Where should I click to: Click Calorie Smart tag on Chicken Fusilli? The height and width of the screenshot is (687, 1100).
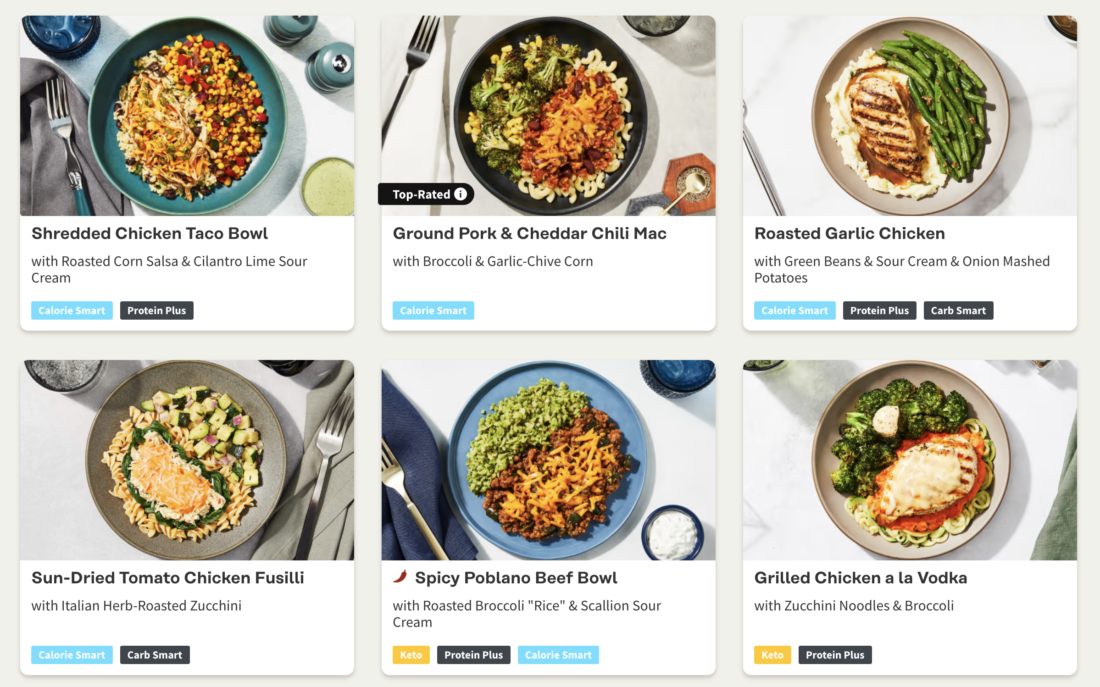[x=72, y=655]
